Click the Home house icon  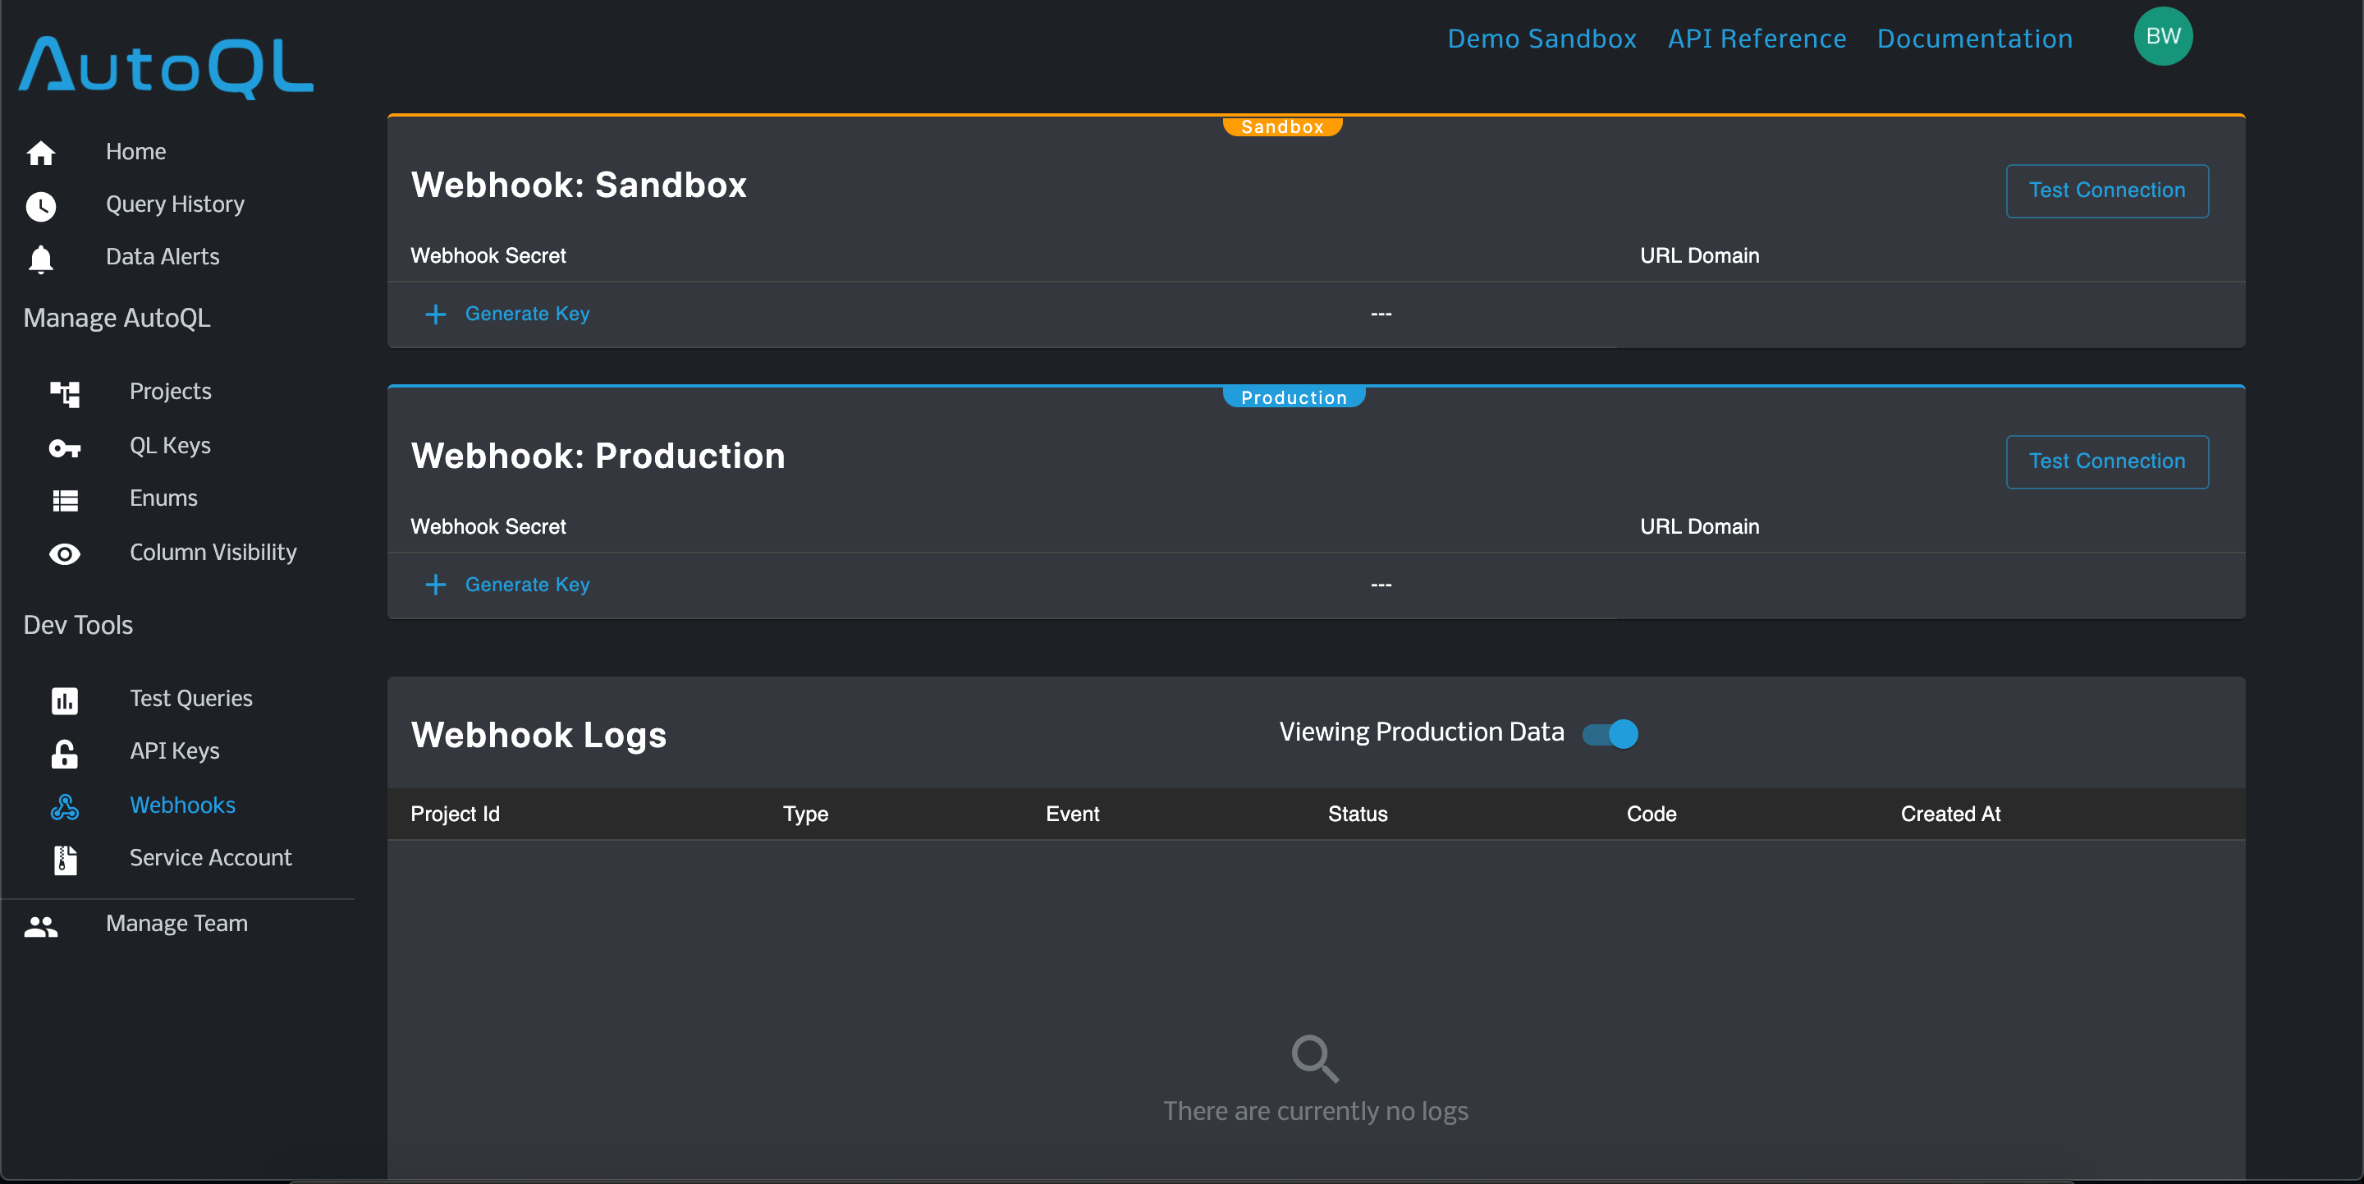pos(40,154)
